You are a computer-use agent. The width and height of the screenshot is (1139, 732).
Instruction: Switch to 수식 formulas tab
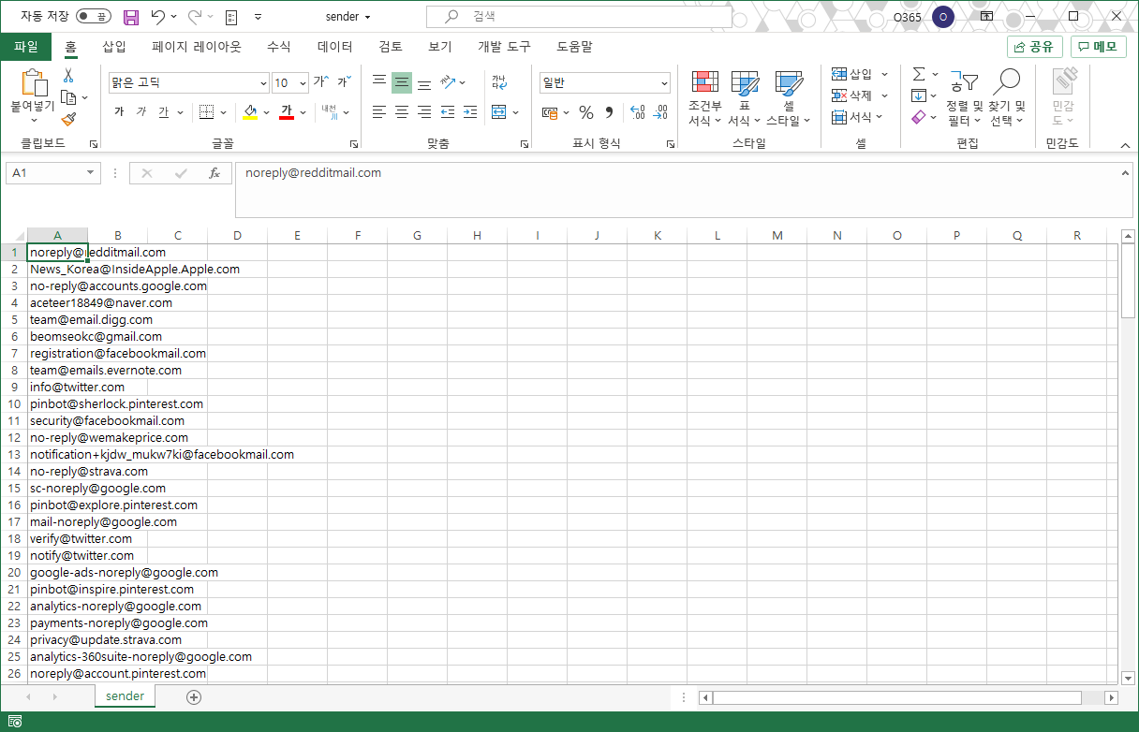[279, 47]
